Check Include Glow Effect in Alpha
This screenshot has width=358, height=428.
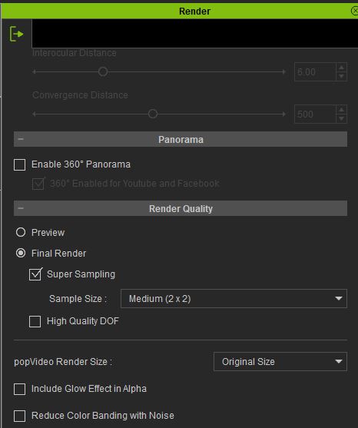(x=20, y=389)
